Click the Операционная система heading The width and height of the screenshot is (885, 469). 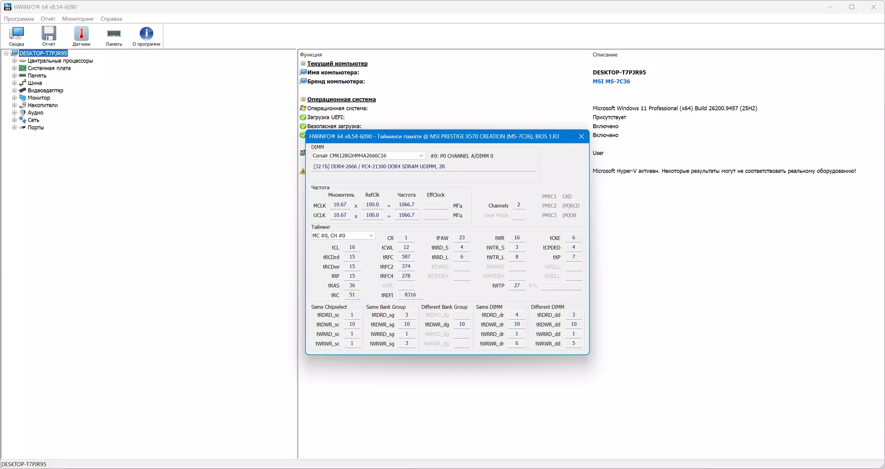point(342,99)
